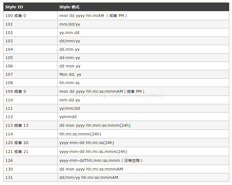Click the 'Mon dd, yy' format cell
Viewport: 232px width, 185px height.
[143, 74]
